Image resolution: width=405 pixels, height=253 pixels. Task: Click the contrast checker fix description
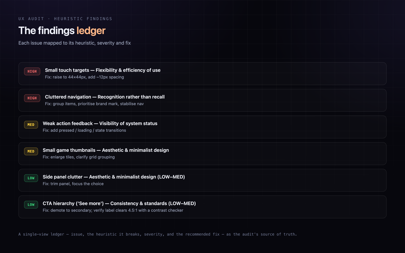point(113,210)
